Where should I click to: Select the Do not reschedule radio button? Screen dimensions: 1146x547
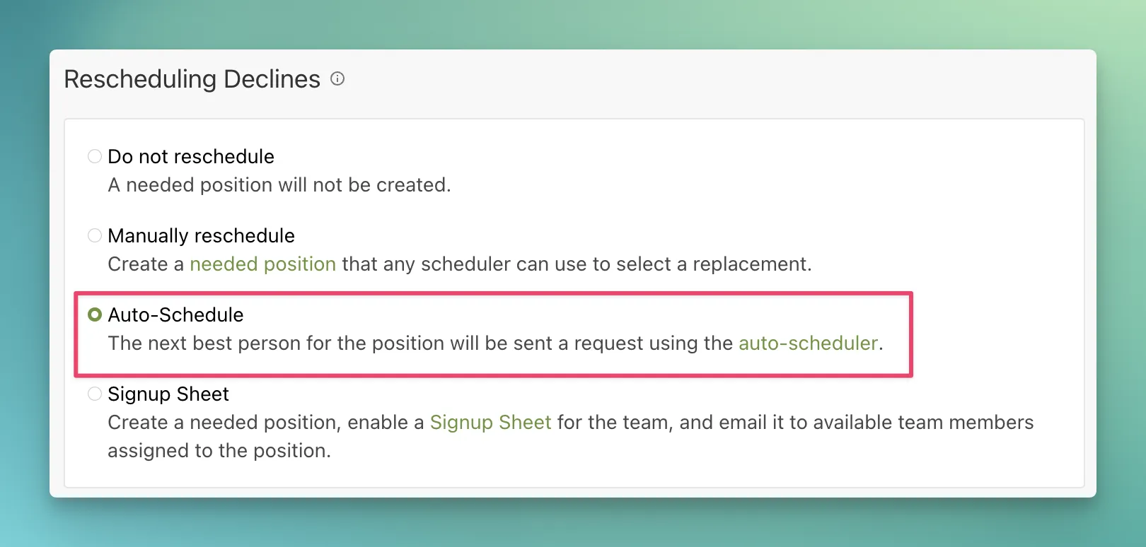click(95, 156)
